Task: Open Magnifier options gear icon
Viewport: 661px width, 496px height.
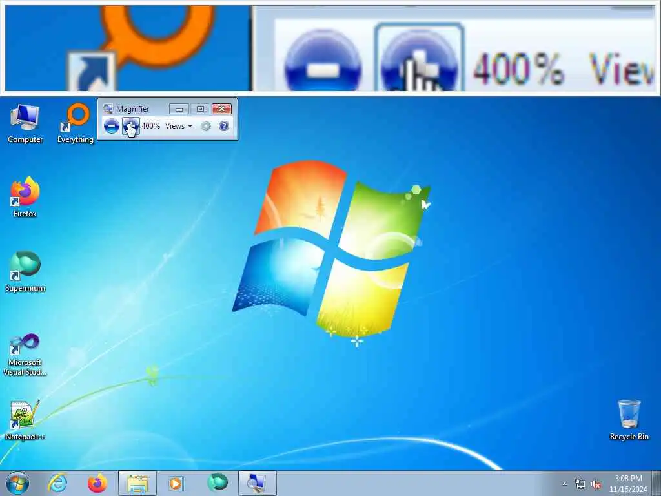Action: tap(206, 126)
